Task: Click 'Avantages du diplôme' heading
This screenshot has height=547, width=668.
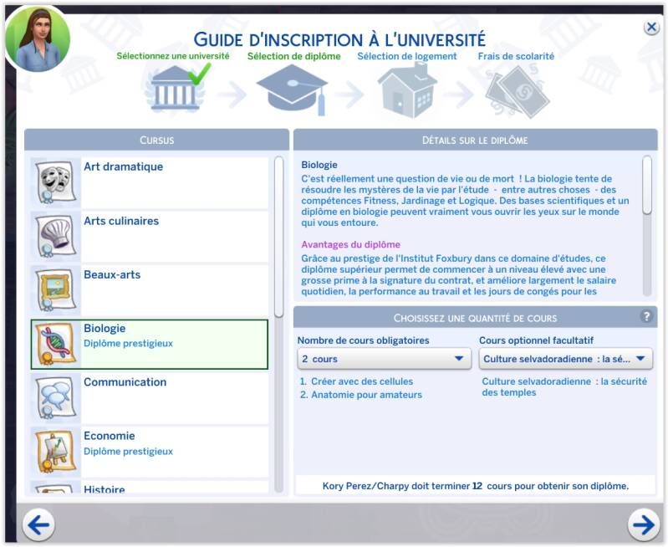Action: coord(350,244)
